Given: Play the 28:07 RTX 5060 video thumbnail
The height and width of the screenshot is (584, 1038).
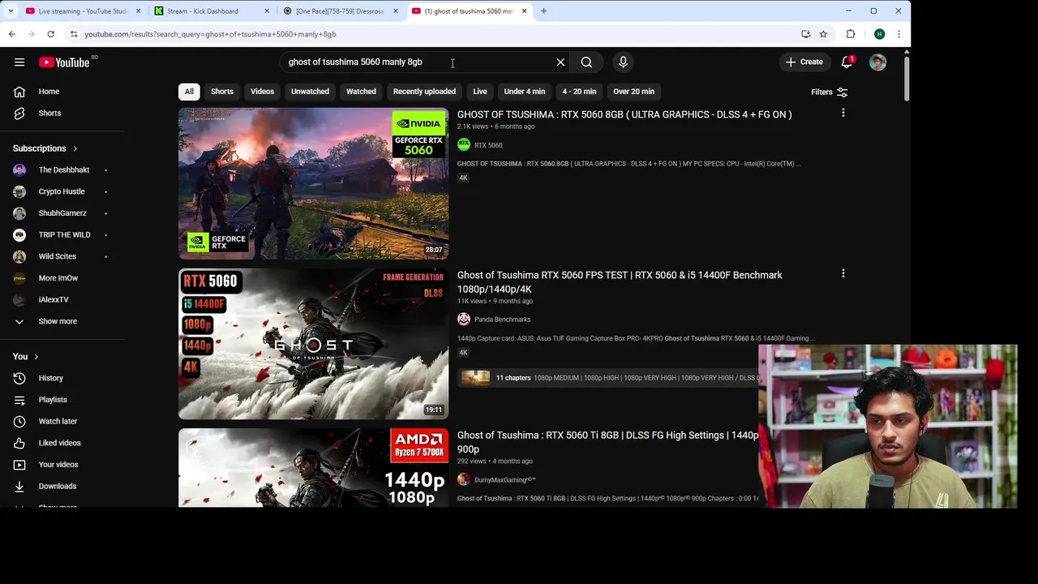Looking at the screenshot, I should (313, 183).
